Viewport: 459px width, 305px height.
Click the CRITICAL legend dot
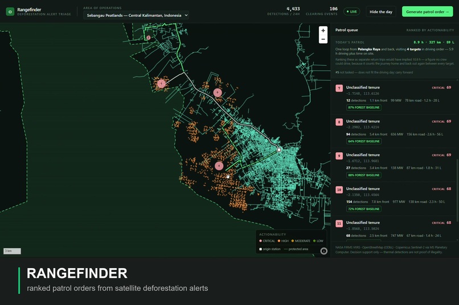point(260,241)
